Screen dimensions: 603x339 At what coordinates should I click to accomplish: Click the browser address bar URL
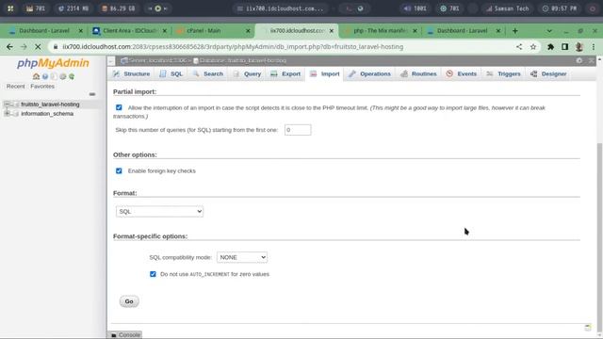[233, 46]
